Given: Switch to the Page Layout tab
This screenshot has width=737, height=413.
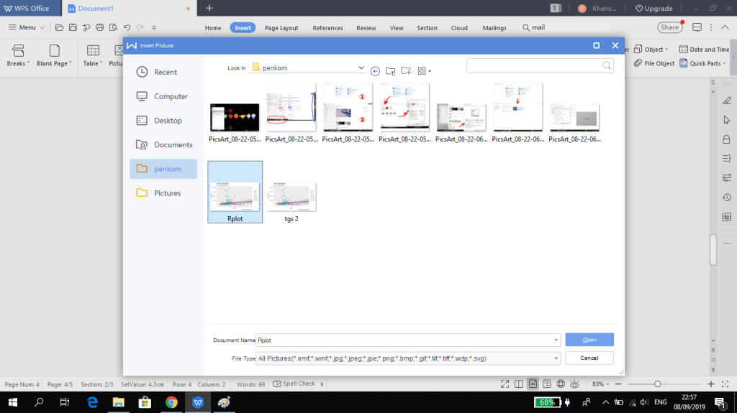Looking at the screenshot, I should point(281,28).
